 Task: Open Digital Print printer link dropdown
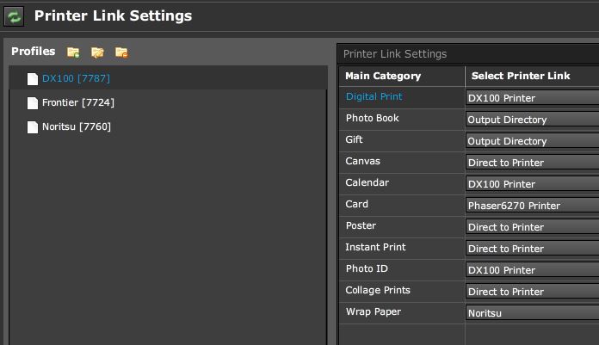532,98
